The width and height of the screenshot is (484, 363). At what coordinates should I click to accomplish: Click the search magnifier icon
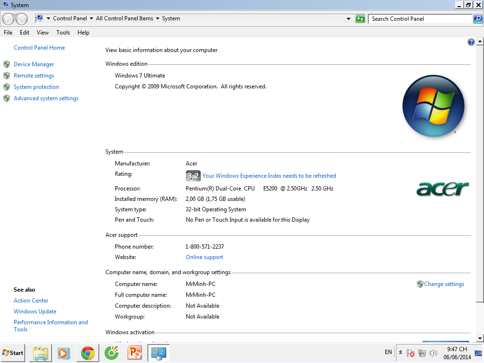pyautogui.click(x=478, y=19)
